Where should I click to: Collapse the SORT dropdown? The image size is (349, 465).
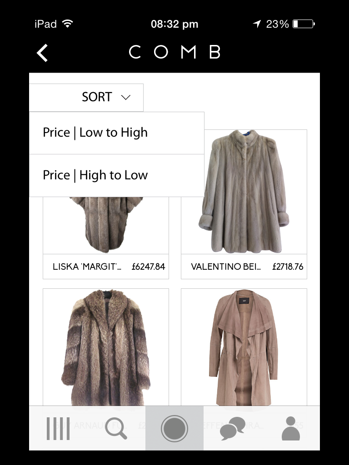[x=86, y=98]
